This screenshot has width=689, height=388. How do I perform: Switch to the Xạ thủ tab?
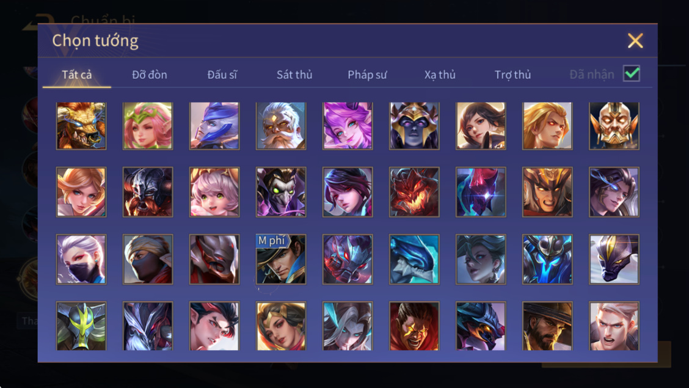tap(440, 75)
